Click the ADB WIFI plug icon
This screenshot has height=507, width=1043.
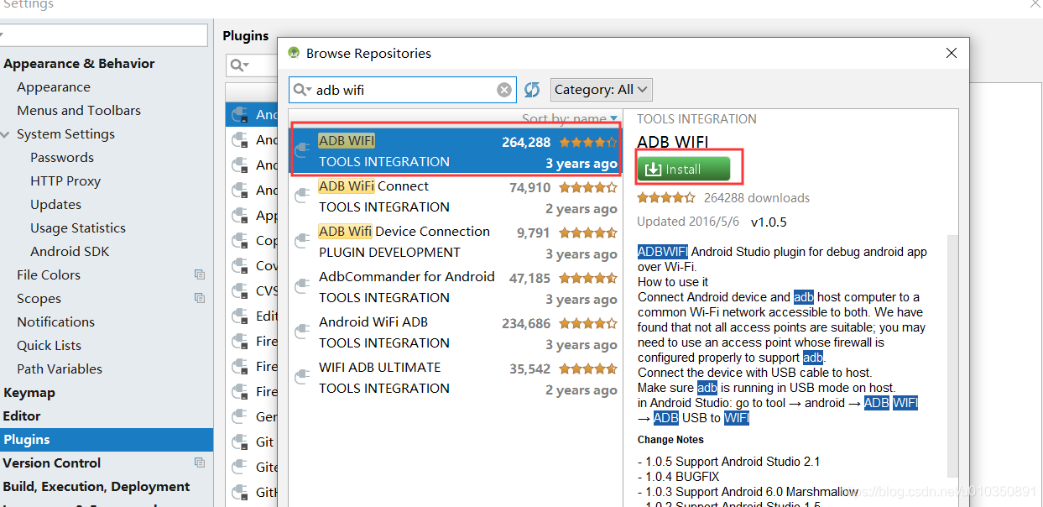point(302,151)
